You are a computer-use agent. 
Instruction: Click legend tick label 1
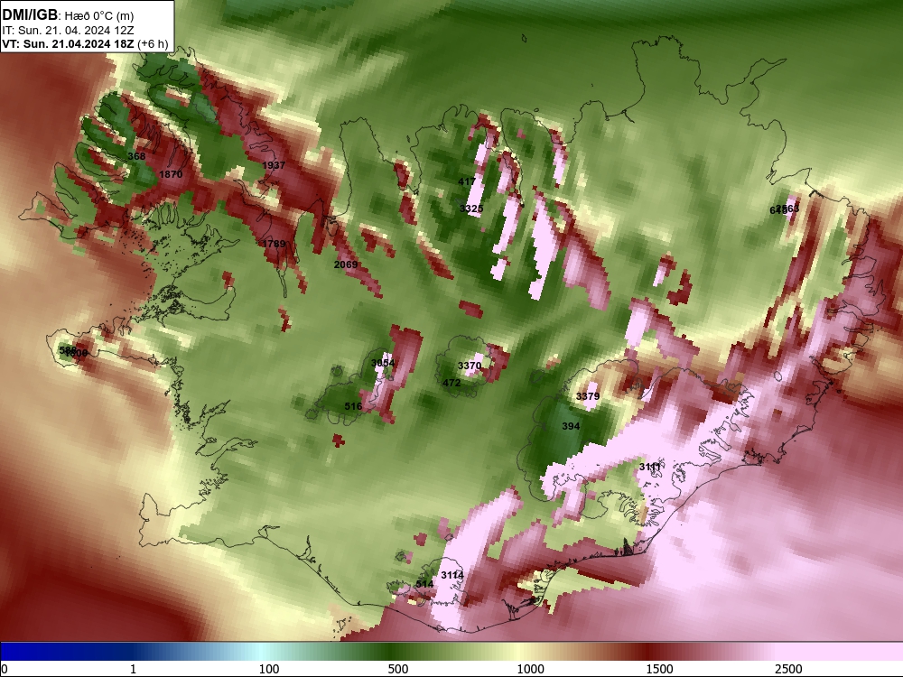(x=133, y=669)
